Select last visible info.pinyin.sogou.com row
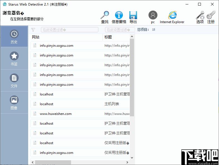The height and width of the screenshot is (165, 219). 80,152
